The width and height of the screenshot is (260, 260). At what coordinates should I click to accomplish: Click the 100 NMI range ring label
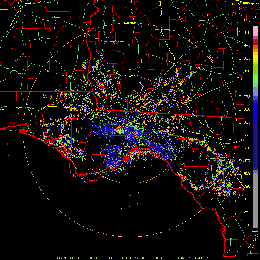[x=130, y=23]
